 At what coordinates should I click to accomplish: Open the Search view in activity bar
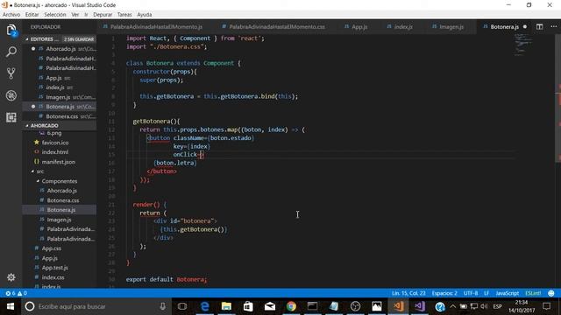pos(11,52)
